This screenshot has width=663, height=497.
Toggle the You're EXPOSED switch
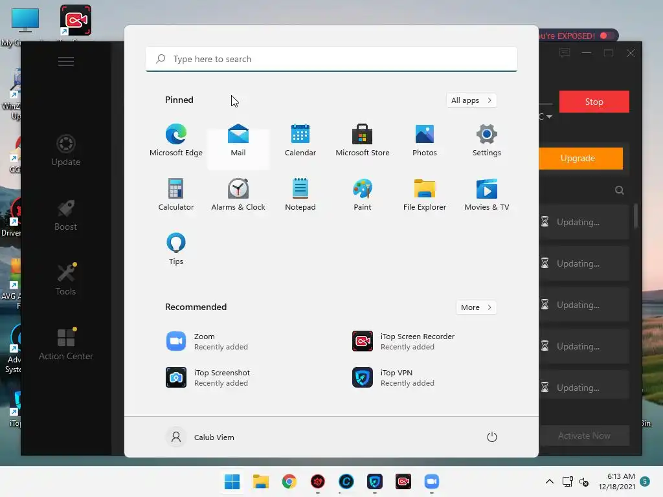point(607,36)
